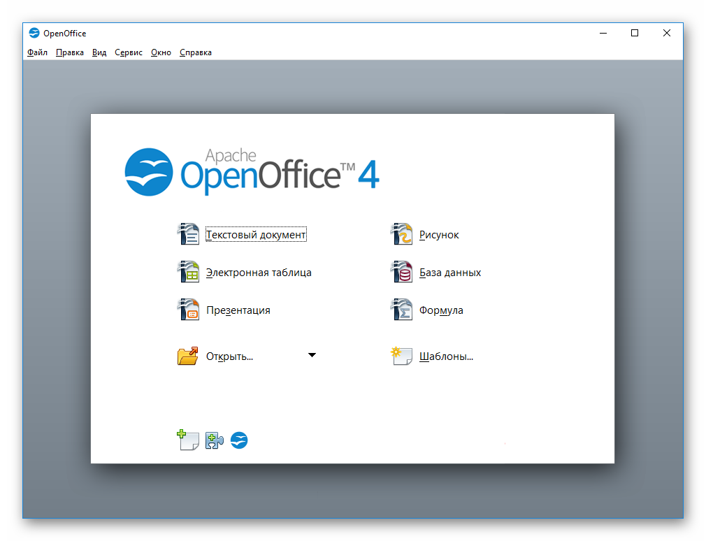
Task: Click the puzzle-piece extensions icon
Action: pos(214,440)
